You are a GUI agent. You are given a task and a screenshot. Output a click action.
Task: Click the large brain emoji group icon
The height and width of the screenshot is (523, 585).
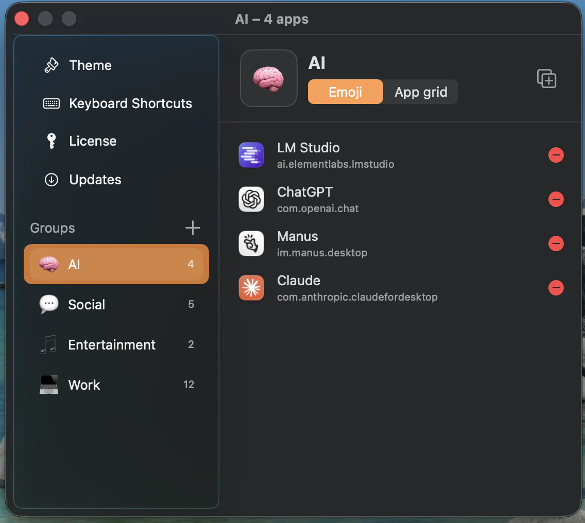click(269, 78)
